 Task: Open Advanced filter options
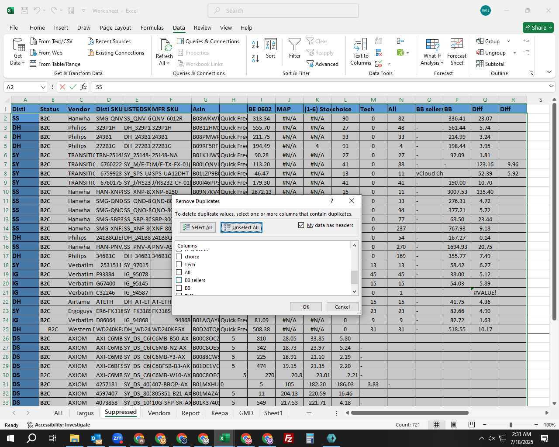pyautogui.click(x=323, y=64)
